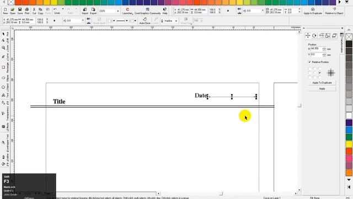The image size is (353, 199).
Task: Create a new document with New
Action: [x=6, y=11]
